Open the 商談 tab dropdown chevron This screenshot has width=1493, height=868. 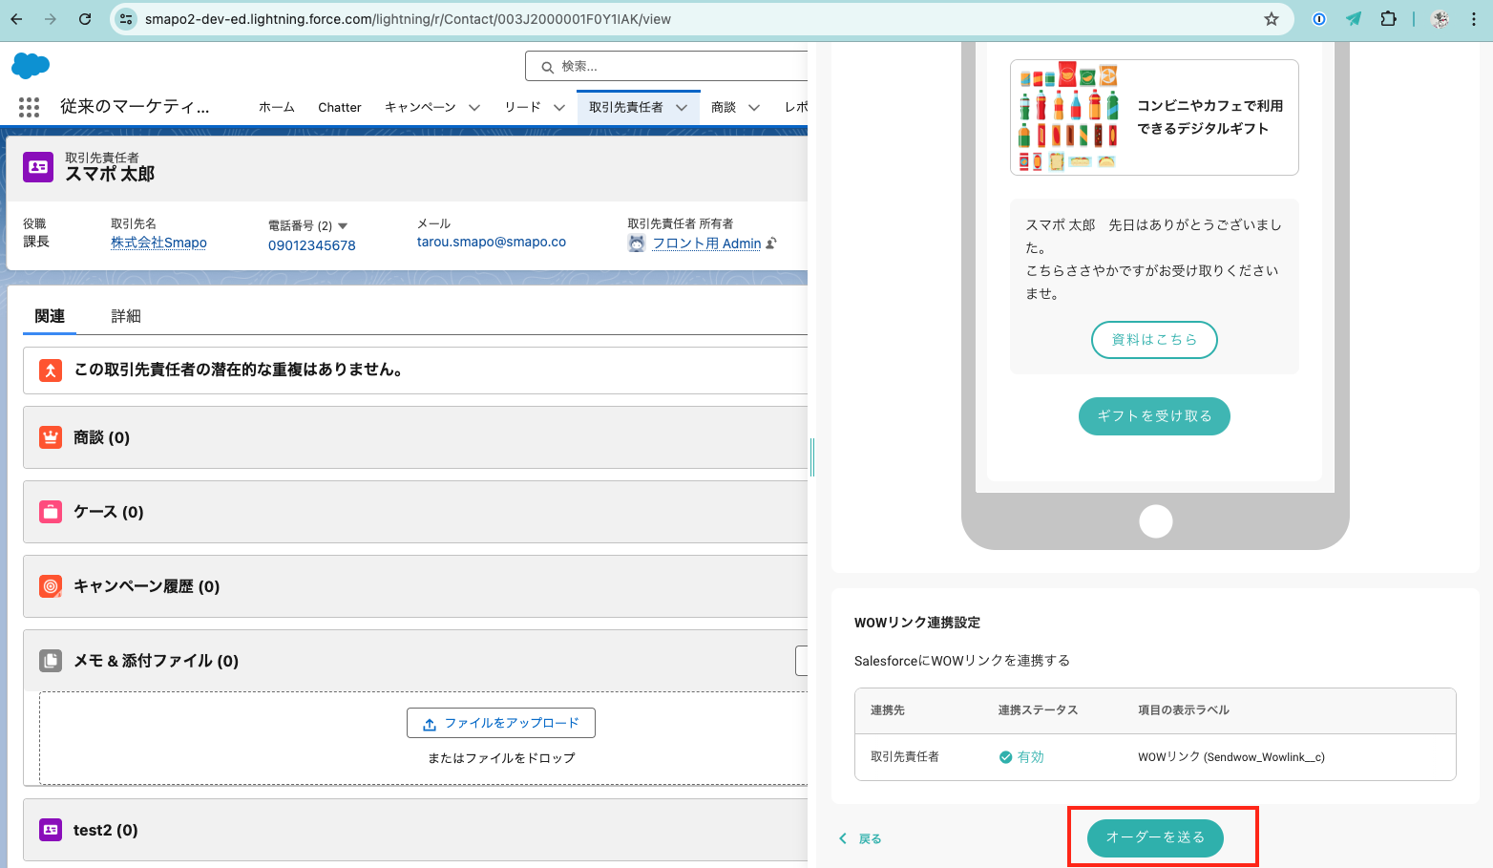[754, 108]
